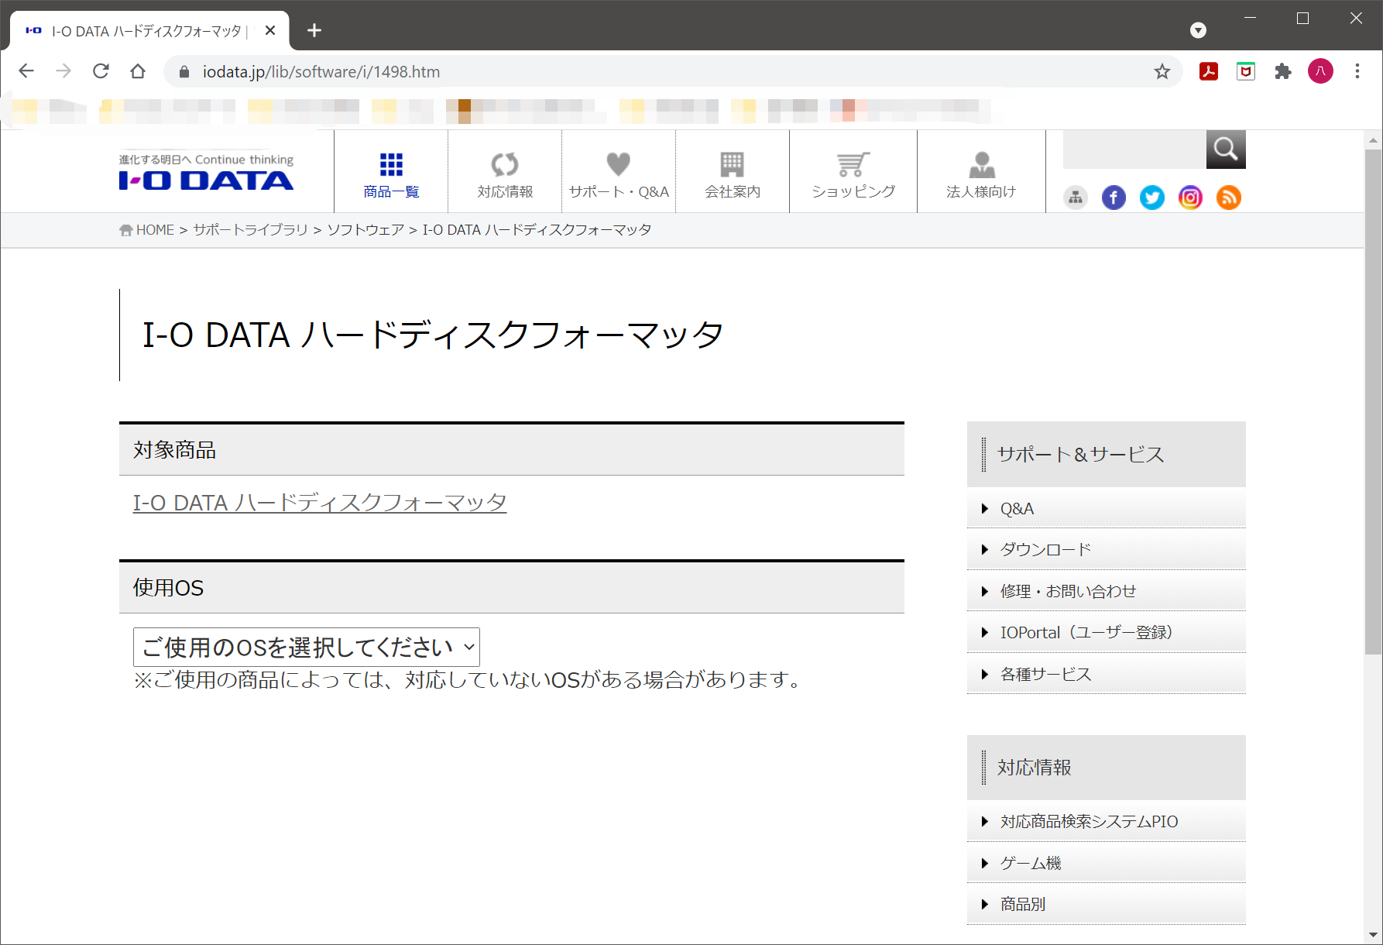The image size is (1383, 945).
Task: Open the Chrome three-dot menu
Action: (1357, 71)
